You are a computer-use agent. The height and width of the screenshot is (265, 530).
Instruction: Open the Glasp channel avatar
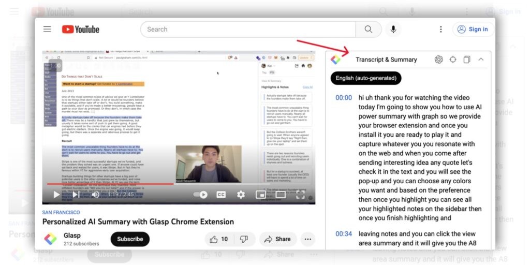point(50,239)
